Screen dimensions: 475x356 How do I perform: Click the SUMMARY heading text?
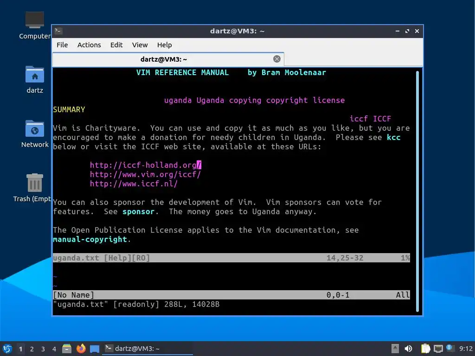click(x=69, y=109)
